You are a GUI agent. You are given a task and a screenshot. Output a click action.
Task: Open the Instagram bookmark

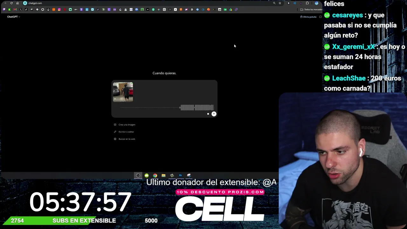click(59, 10)
